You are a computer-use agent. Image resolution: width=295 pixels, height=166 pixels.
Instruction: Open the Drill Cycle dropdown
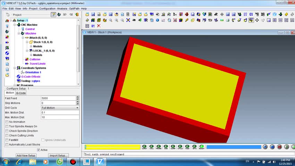coord(60,108)
